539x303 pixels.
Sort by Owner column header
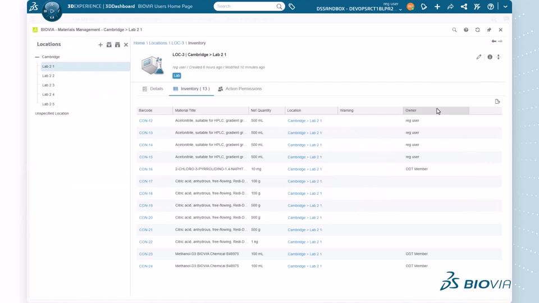click(436, 111)
